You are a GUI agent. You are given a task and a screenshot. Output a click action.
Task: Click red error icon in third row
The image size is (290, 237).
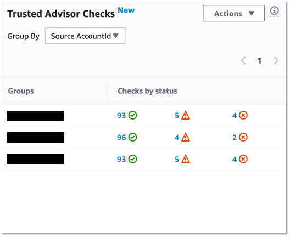click(x=243, y=159)
